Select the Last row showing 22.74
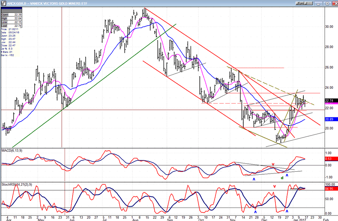338x221 pixels. pos(11,26)
